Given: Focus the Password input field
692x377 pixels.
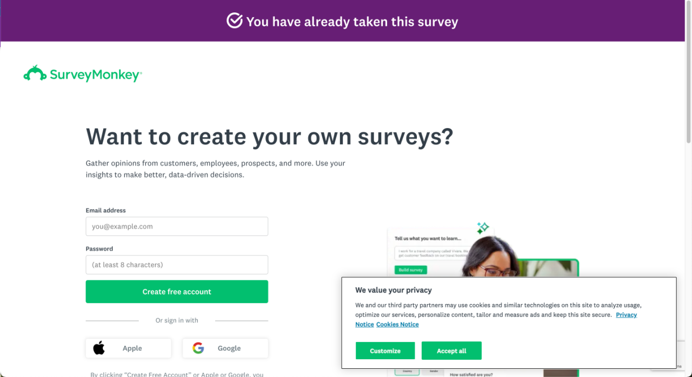Looking at the screenshot, I should (x=177, y=265).
